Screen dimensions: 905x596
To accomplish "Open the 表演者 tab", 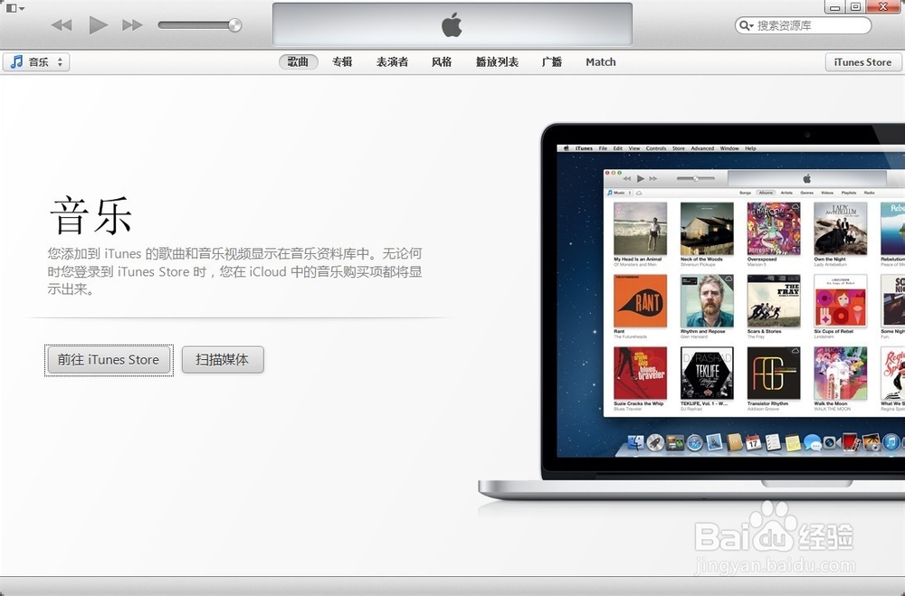I will [x=392, y=61].
